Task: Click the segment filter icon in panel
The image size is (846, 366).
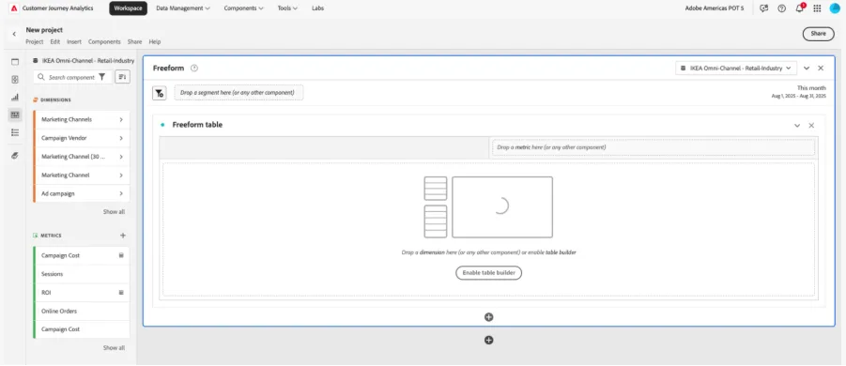Action: click(160, 93)
